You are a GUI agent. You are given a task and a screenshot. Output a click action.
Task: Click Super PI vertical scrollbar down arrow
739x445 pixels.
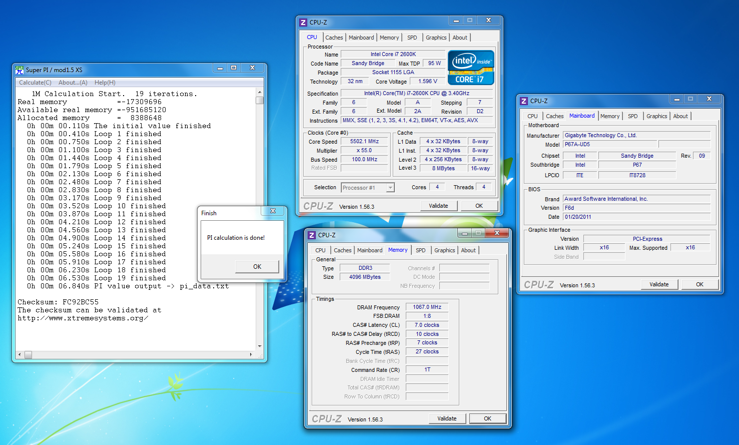click(259, 346)
